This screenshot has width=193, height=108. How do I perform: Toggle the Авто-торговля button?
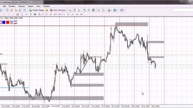(58, 10)
